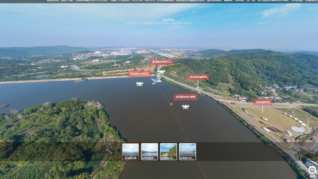Open the 金汤湖水库大黄鸭 location tag
The height and width of the screenshot is (179, 318).
click(x=186, y=97)
